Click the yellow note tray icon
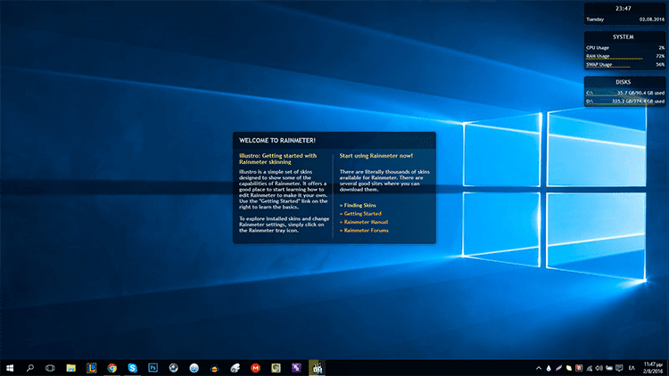The width and height of the screenshot is (669, 376). point(569,368)
